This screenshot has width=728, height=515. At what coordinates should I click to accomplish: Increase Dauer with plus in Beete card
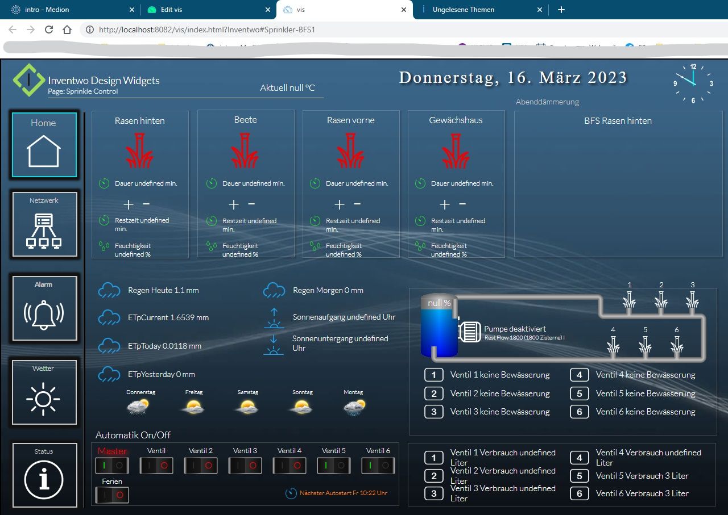[x=234, y=204]
